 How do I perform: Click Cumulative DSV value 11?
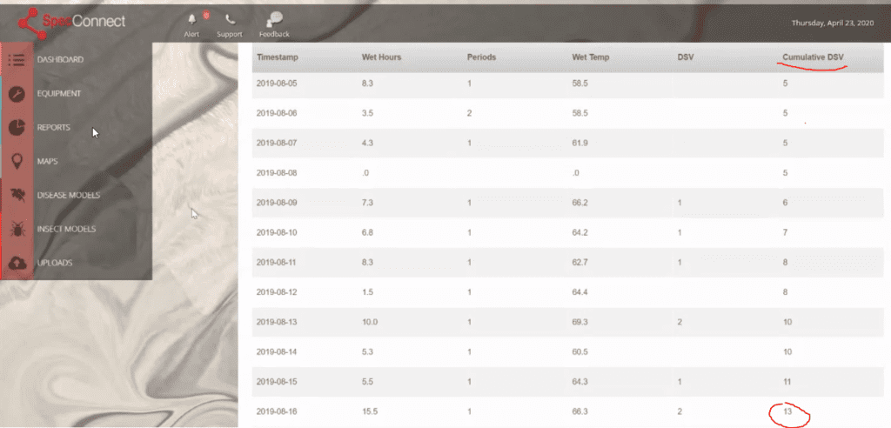pyautogui.click(x=787, y=381)
